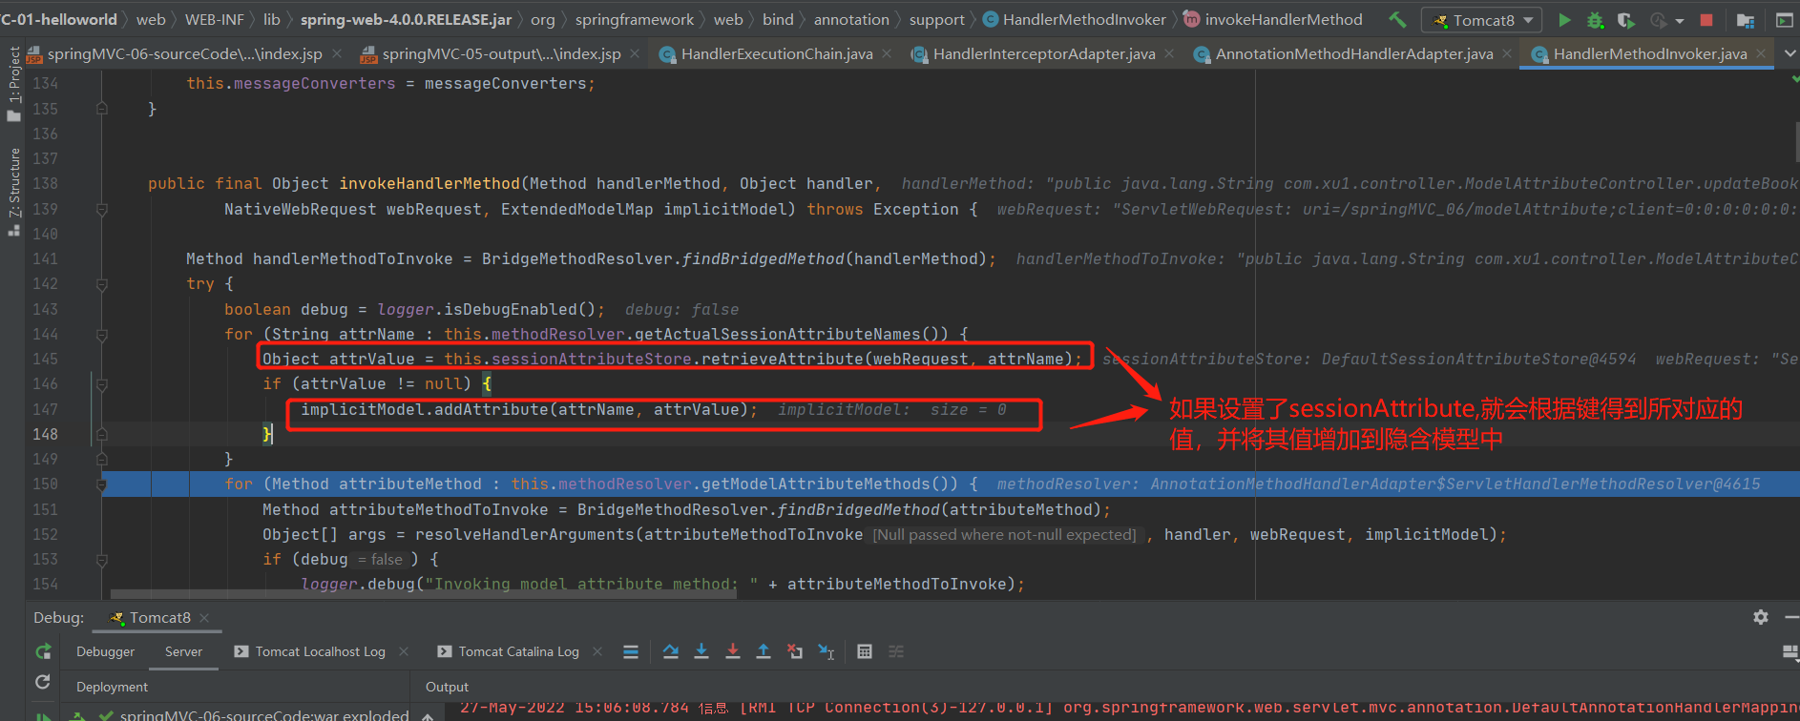Click the Trace Current Stream Chain icon
The height and width of the screenshot is (721, 1800).
[x=896, y=651]
